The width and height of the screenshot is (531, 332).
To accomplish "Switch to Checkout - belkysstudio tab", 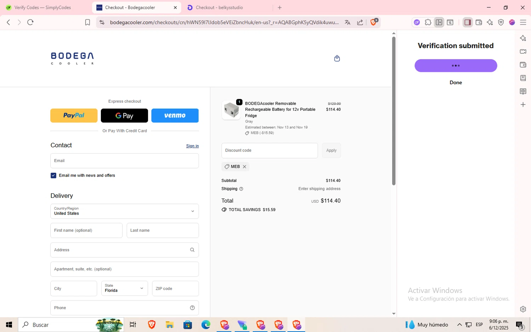I will click(x=227, y=7).
